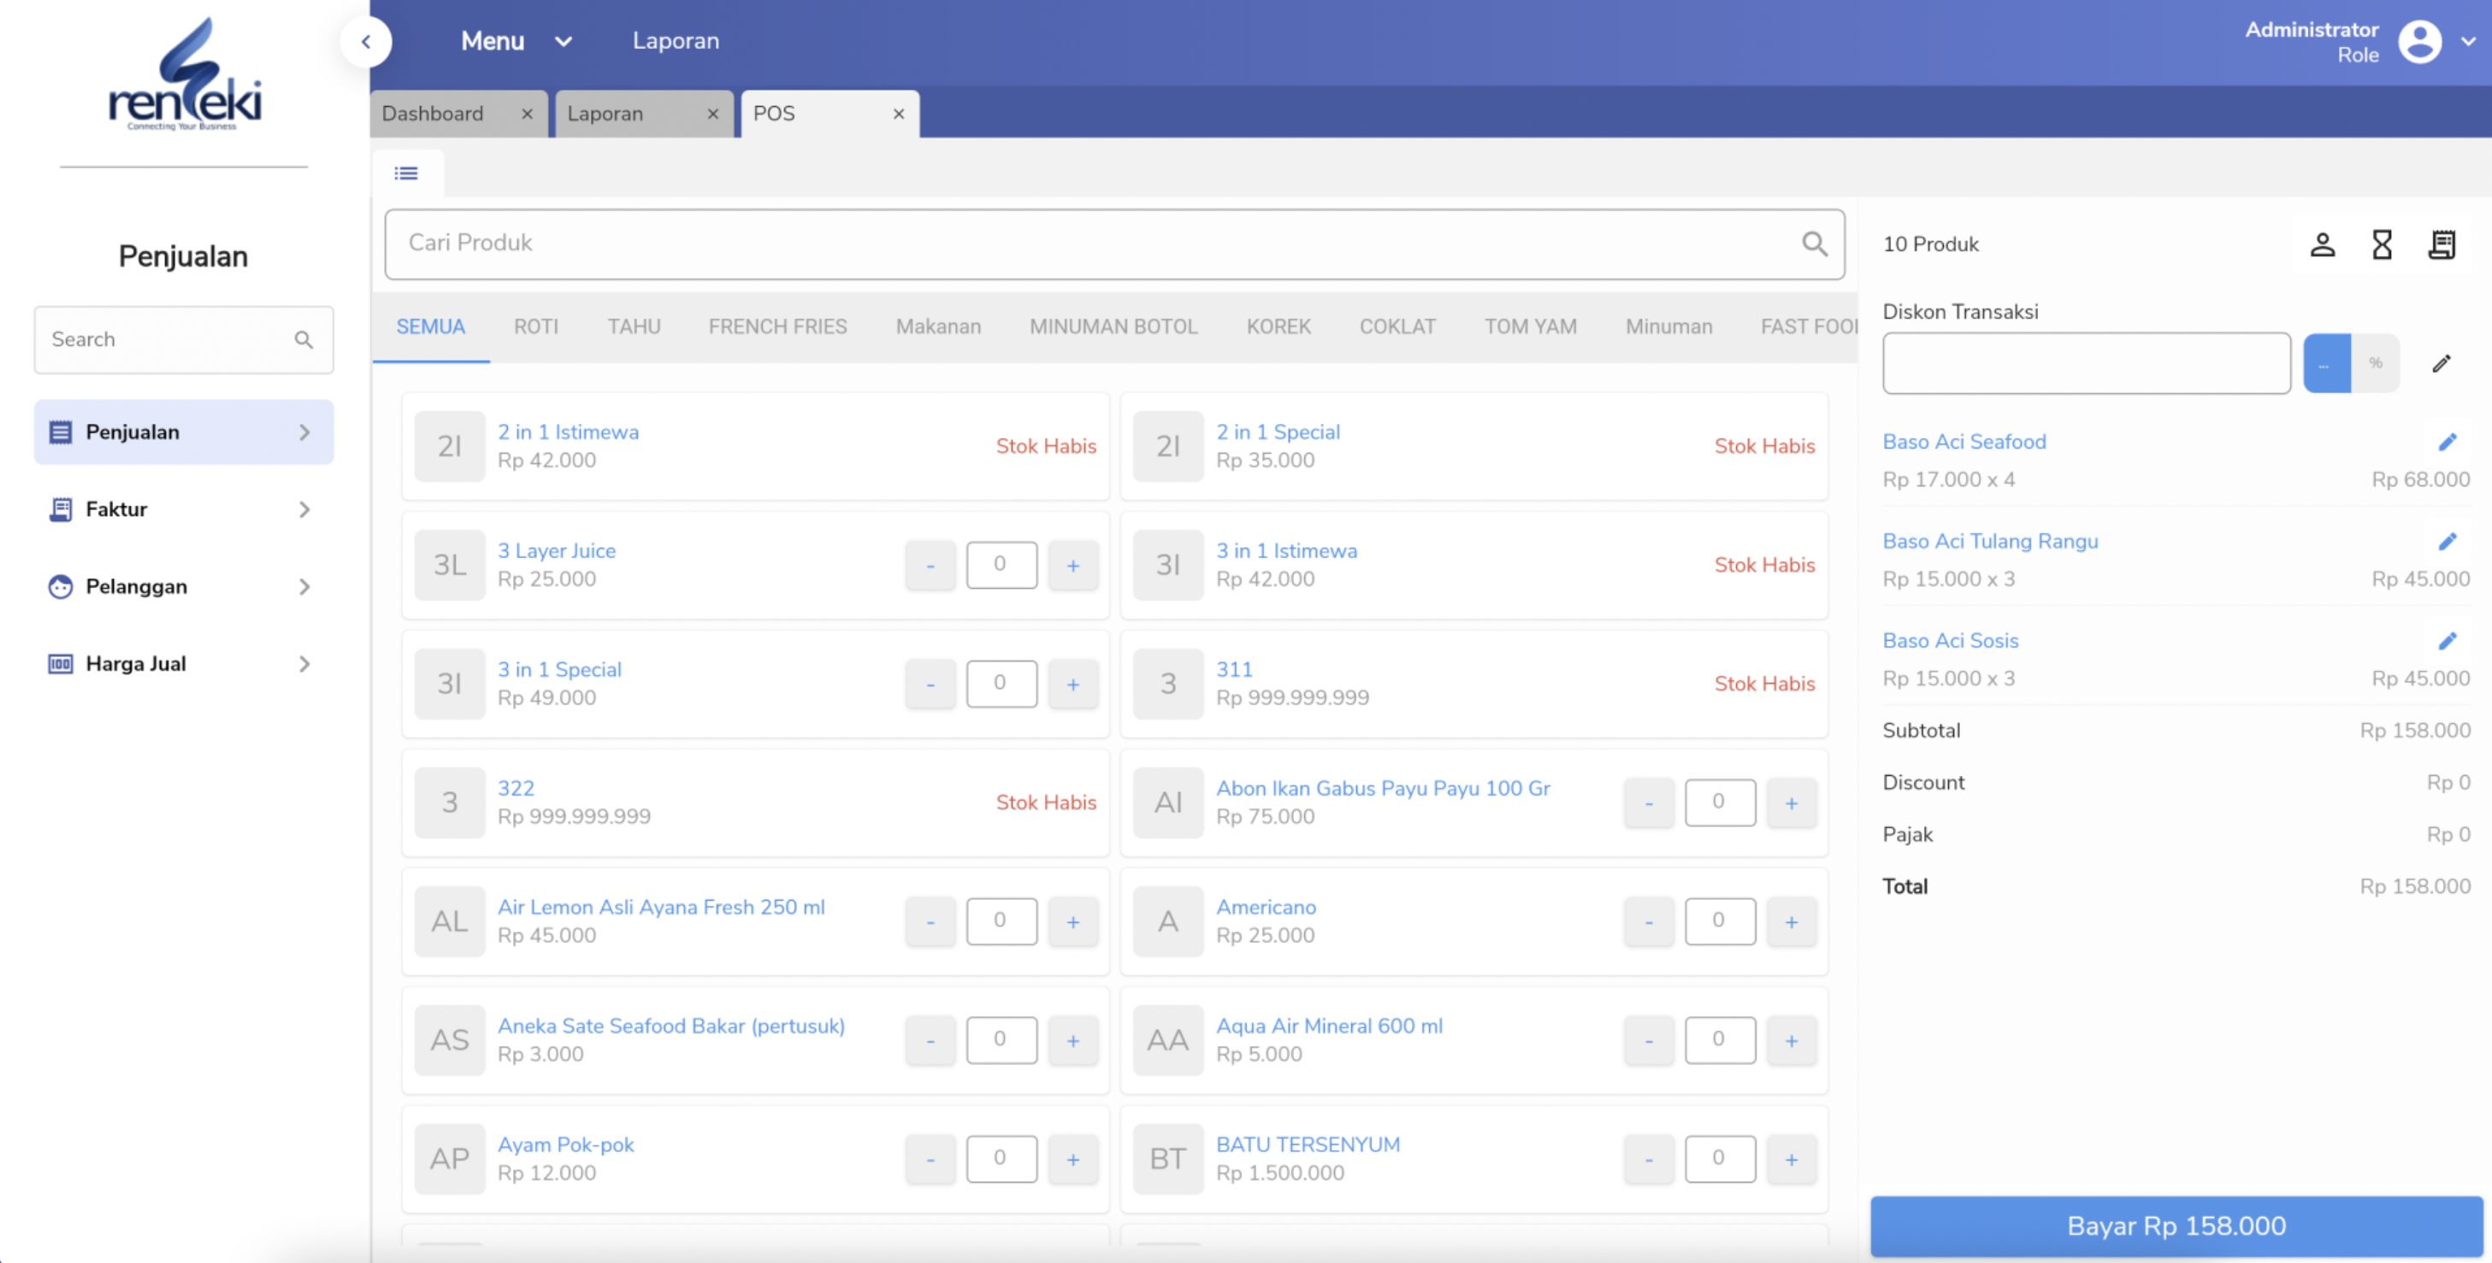2492x1263 pixels.
Task: Click the product search magnifier icon
Action: 1814,244
